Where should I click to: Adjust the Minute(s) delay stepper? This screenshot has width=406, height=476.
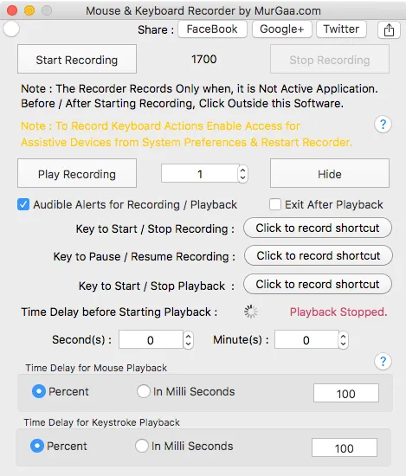(x=344, y=340)
